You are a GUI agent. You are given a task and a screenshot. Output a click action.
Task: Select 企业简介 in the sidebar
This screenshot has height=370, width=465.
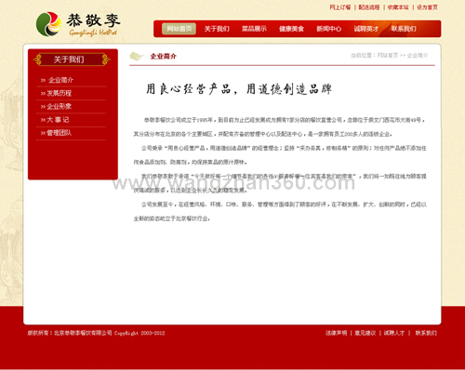[60, 80]
